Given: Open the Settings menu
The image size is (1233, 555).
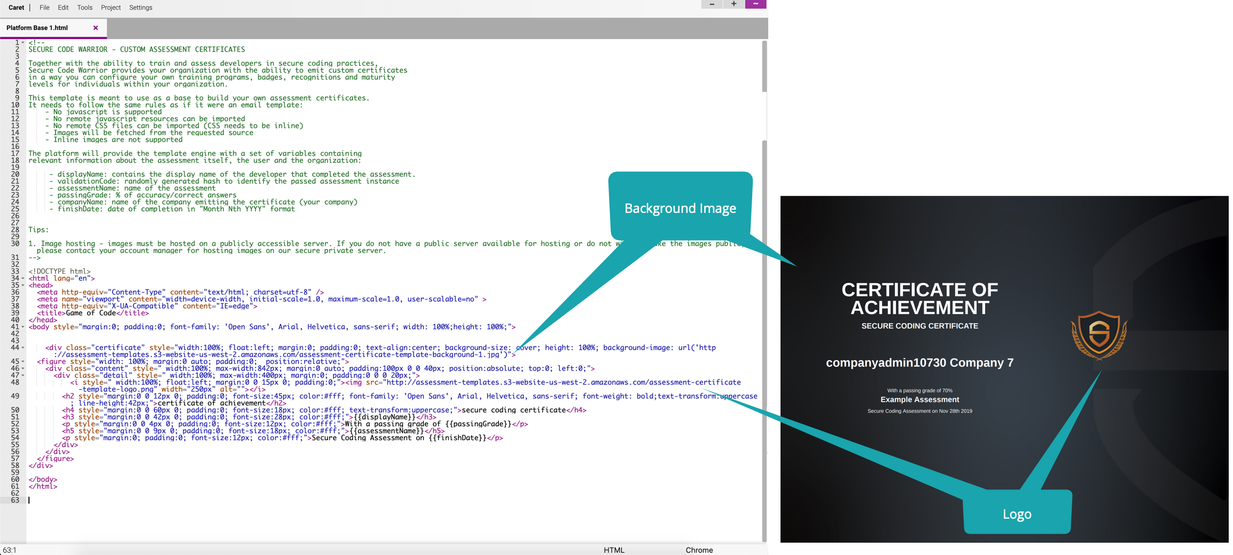Looking at the screenshot, I should click(141, 7).
